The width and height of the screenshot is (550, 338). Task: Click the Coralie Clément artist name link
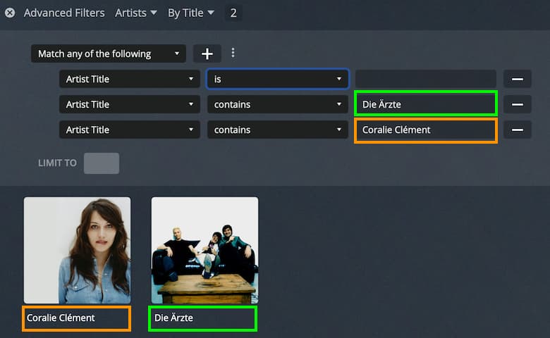click(x=61, y=318)
